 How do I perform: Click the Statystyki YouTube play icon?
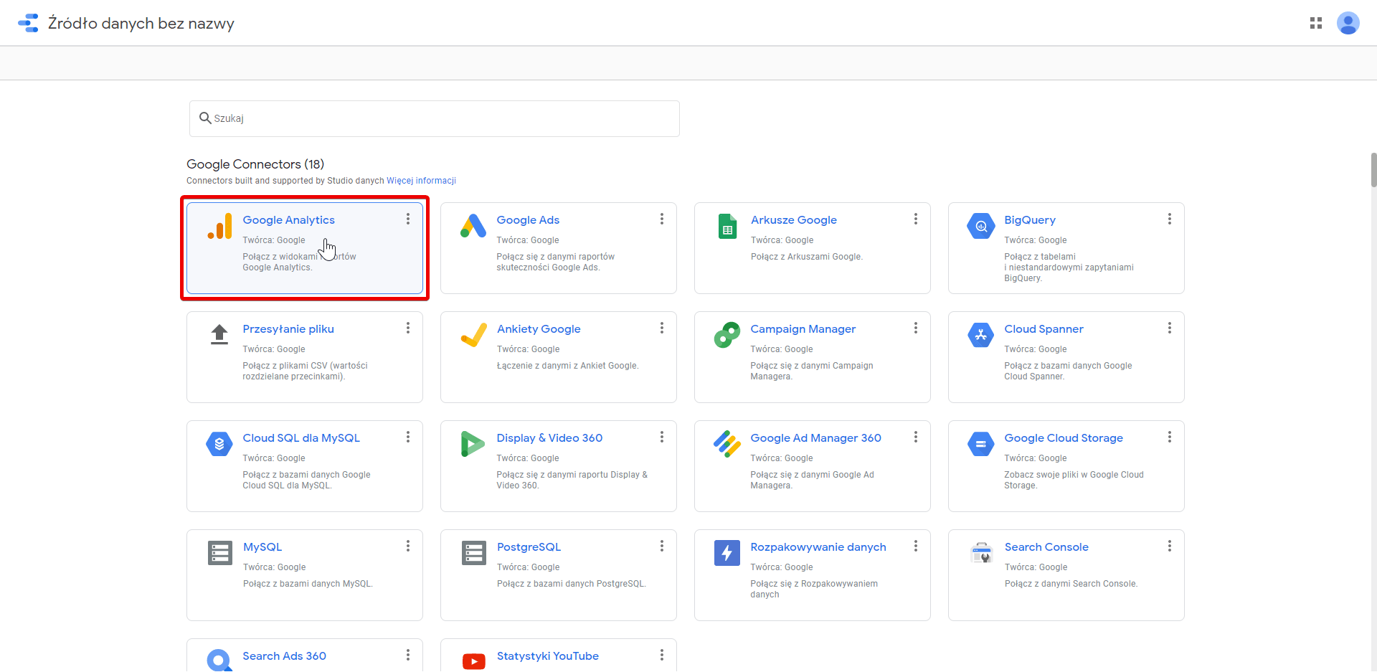pyautogui.click(x=474, y=661)
